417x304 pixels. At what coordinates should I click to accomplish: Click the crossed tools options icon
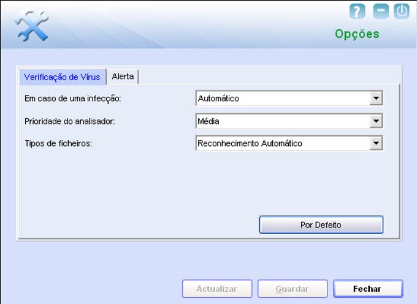click(x=32, y=26)
